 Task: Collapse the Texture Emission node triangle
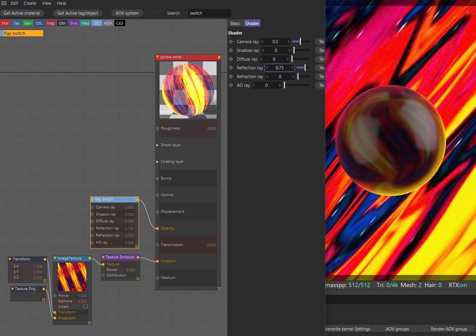(103, 257)
